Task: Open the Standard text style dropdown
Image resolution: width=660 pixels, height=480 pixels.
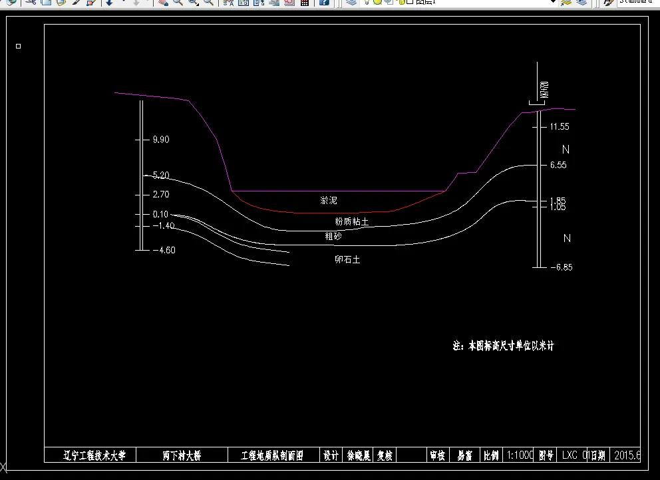Action: click(637, 2)
